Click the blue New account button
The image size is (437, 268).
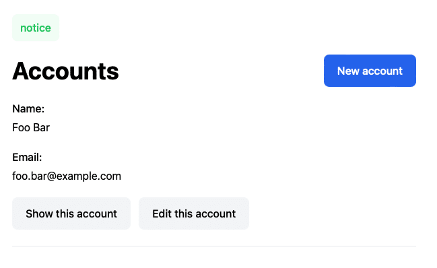pos(370,71)
